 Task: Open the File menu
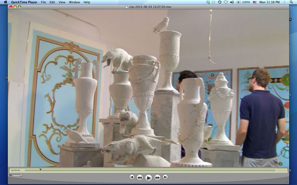point(43,2)
